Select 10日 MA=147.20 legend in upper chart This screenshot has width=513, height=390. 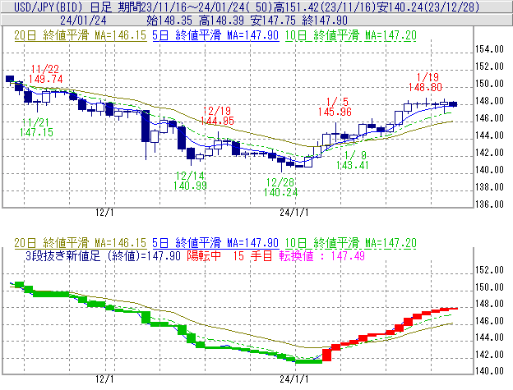[351, 35]
